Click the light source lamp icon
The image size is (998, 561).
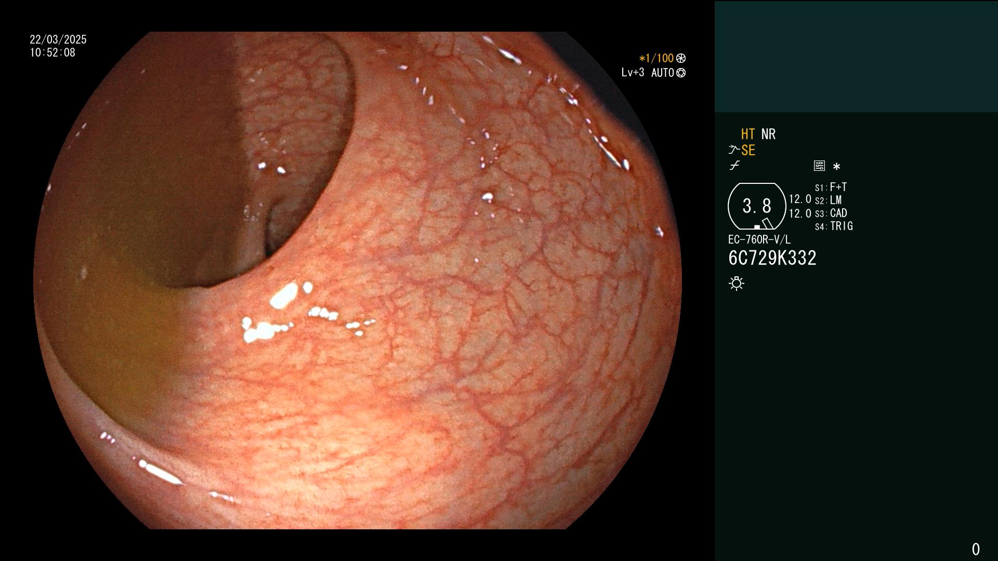point(737,284)
